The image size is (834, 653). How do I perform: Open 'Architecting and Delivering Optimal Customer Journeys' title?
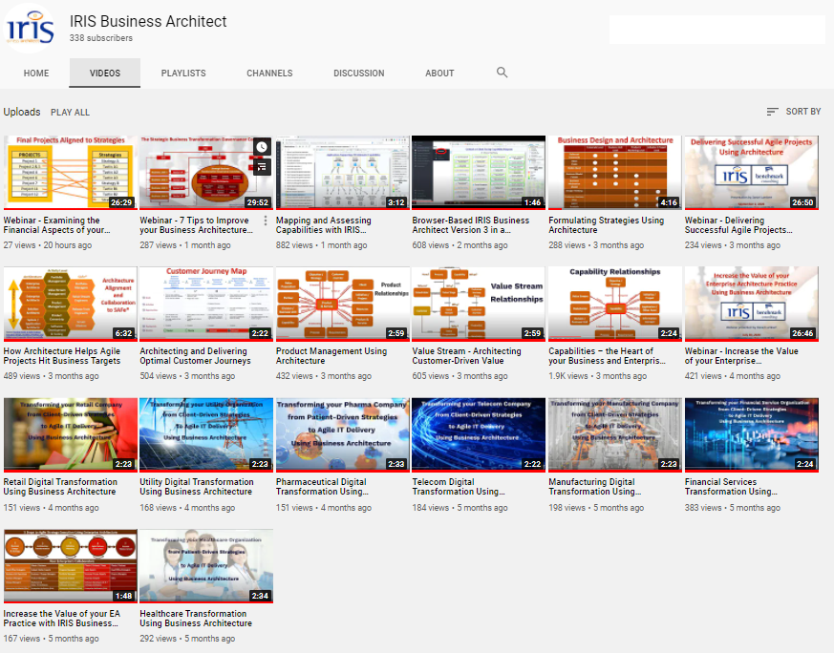click(195, 356)
